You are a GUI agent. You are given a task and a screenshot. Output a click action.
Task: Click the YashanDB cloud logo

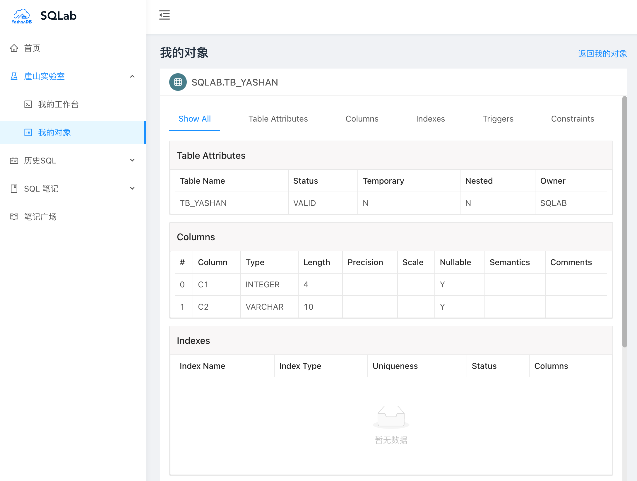pyautogui.click(x=22, y=16)
